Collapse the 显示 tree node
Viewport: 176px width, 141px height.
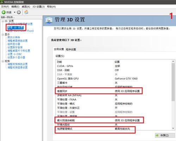(3, 35)
